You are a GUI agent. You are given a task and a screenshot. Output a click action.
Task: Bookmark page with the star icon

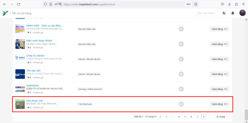[196, 4]
